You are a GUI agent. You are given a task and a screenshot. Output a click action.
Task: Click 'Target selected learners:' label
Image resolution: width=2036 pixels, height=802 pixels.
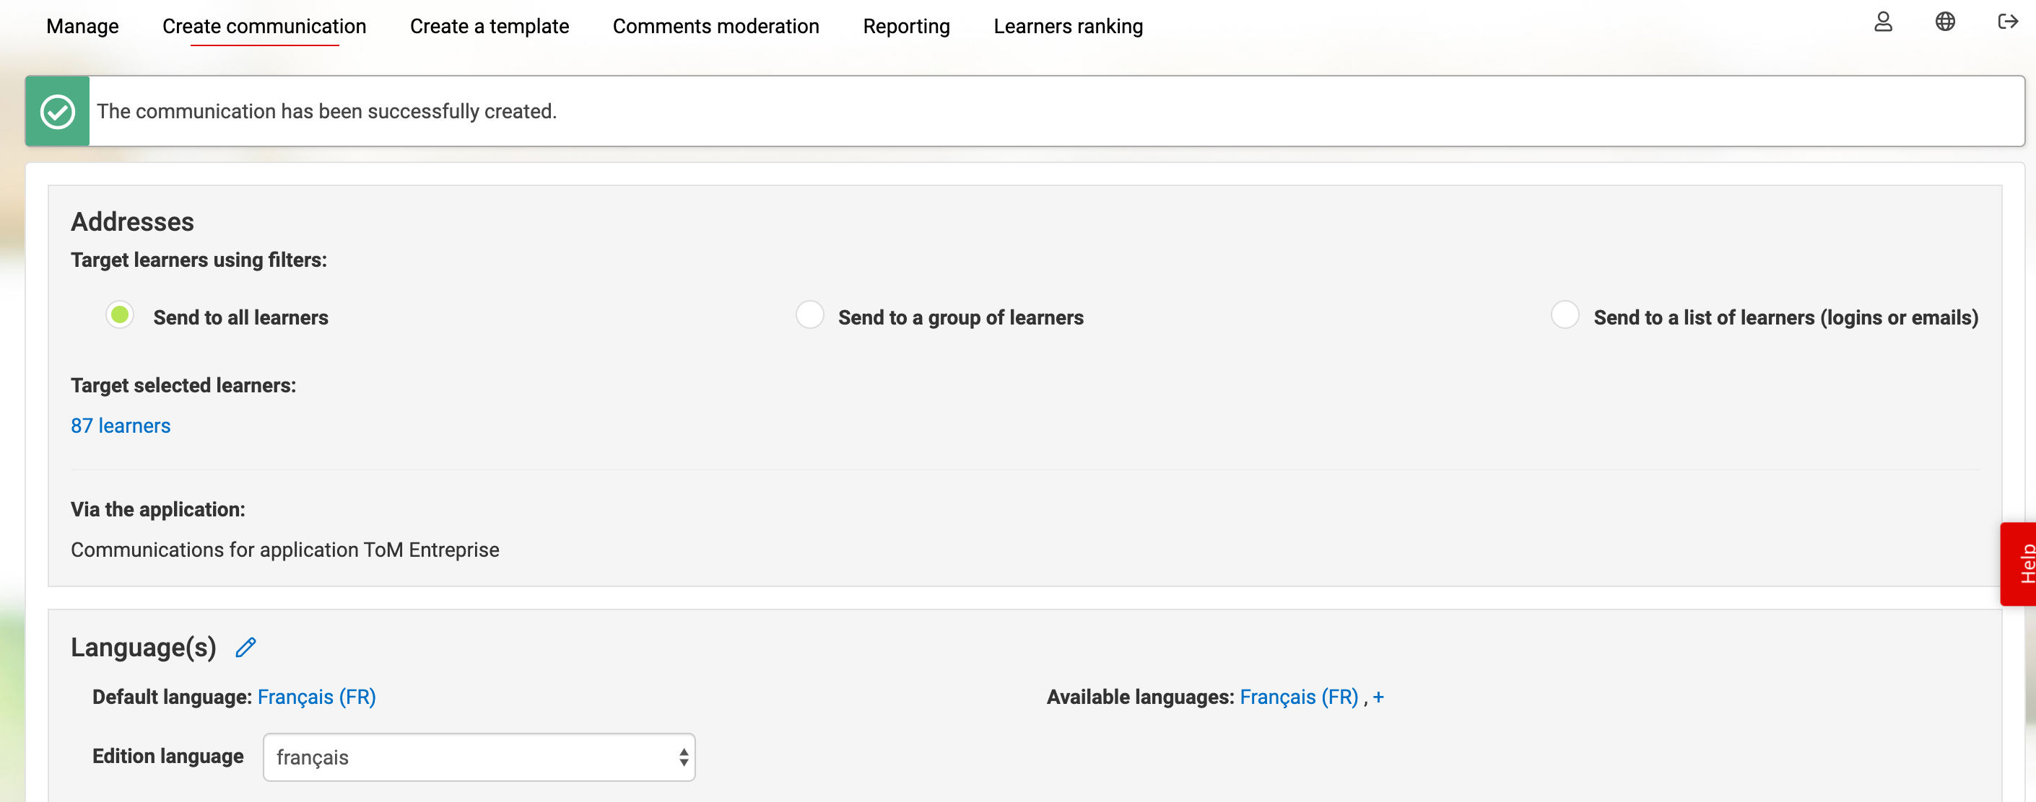coord(183,386)
